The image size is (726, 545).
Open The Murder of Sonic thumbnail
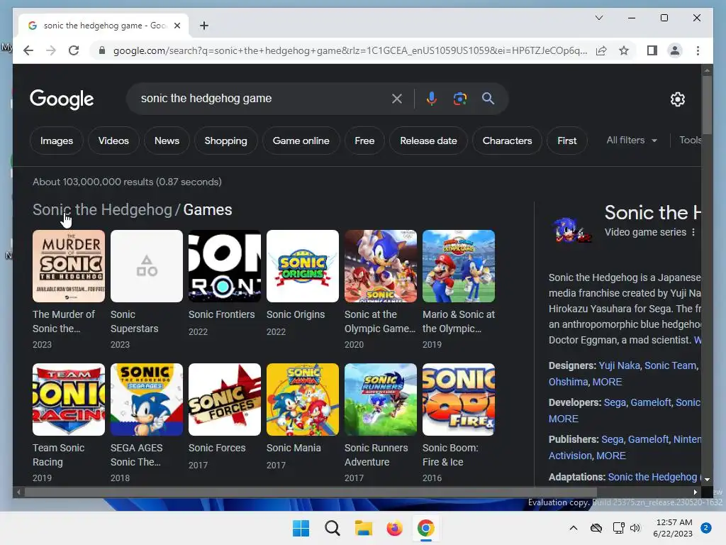point(69,266)
